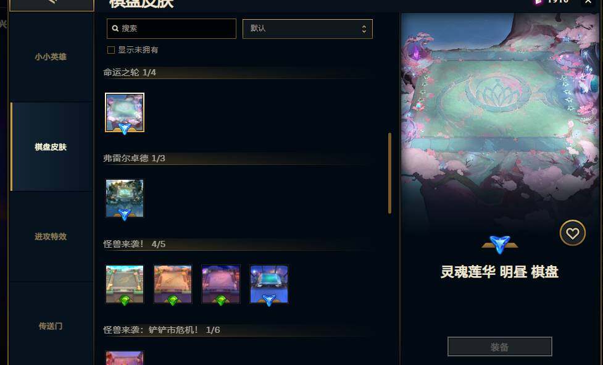Select partially visible 铲铲市危机 arena thumbnail
Screen dimensions: 603x365
coord(125,358)
